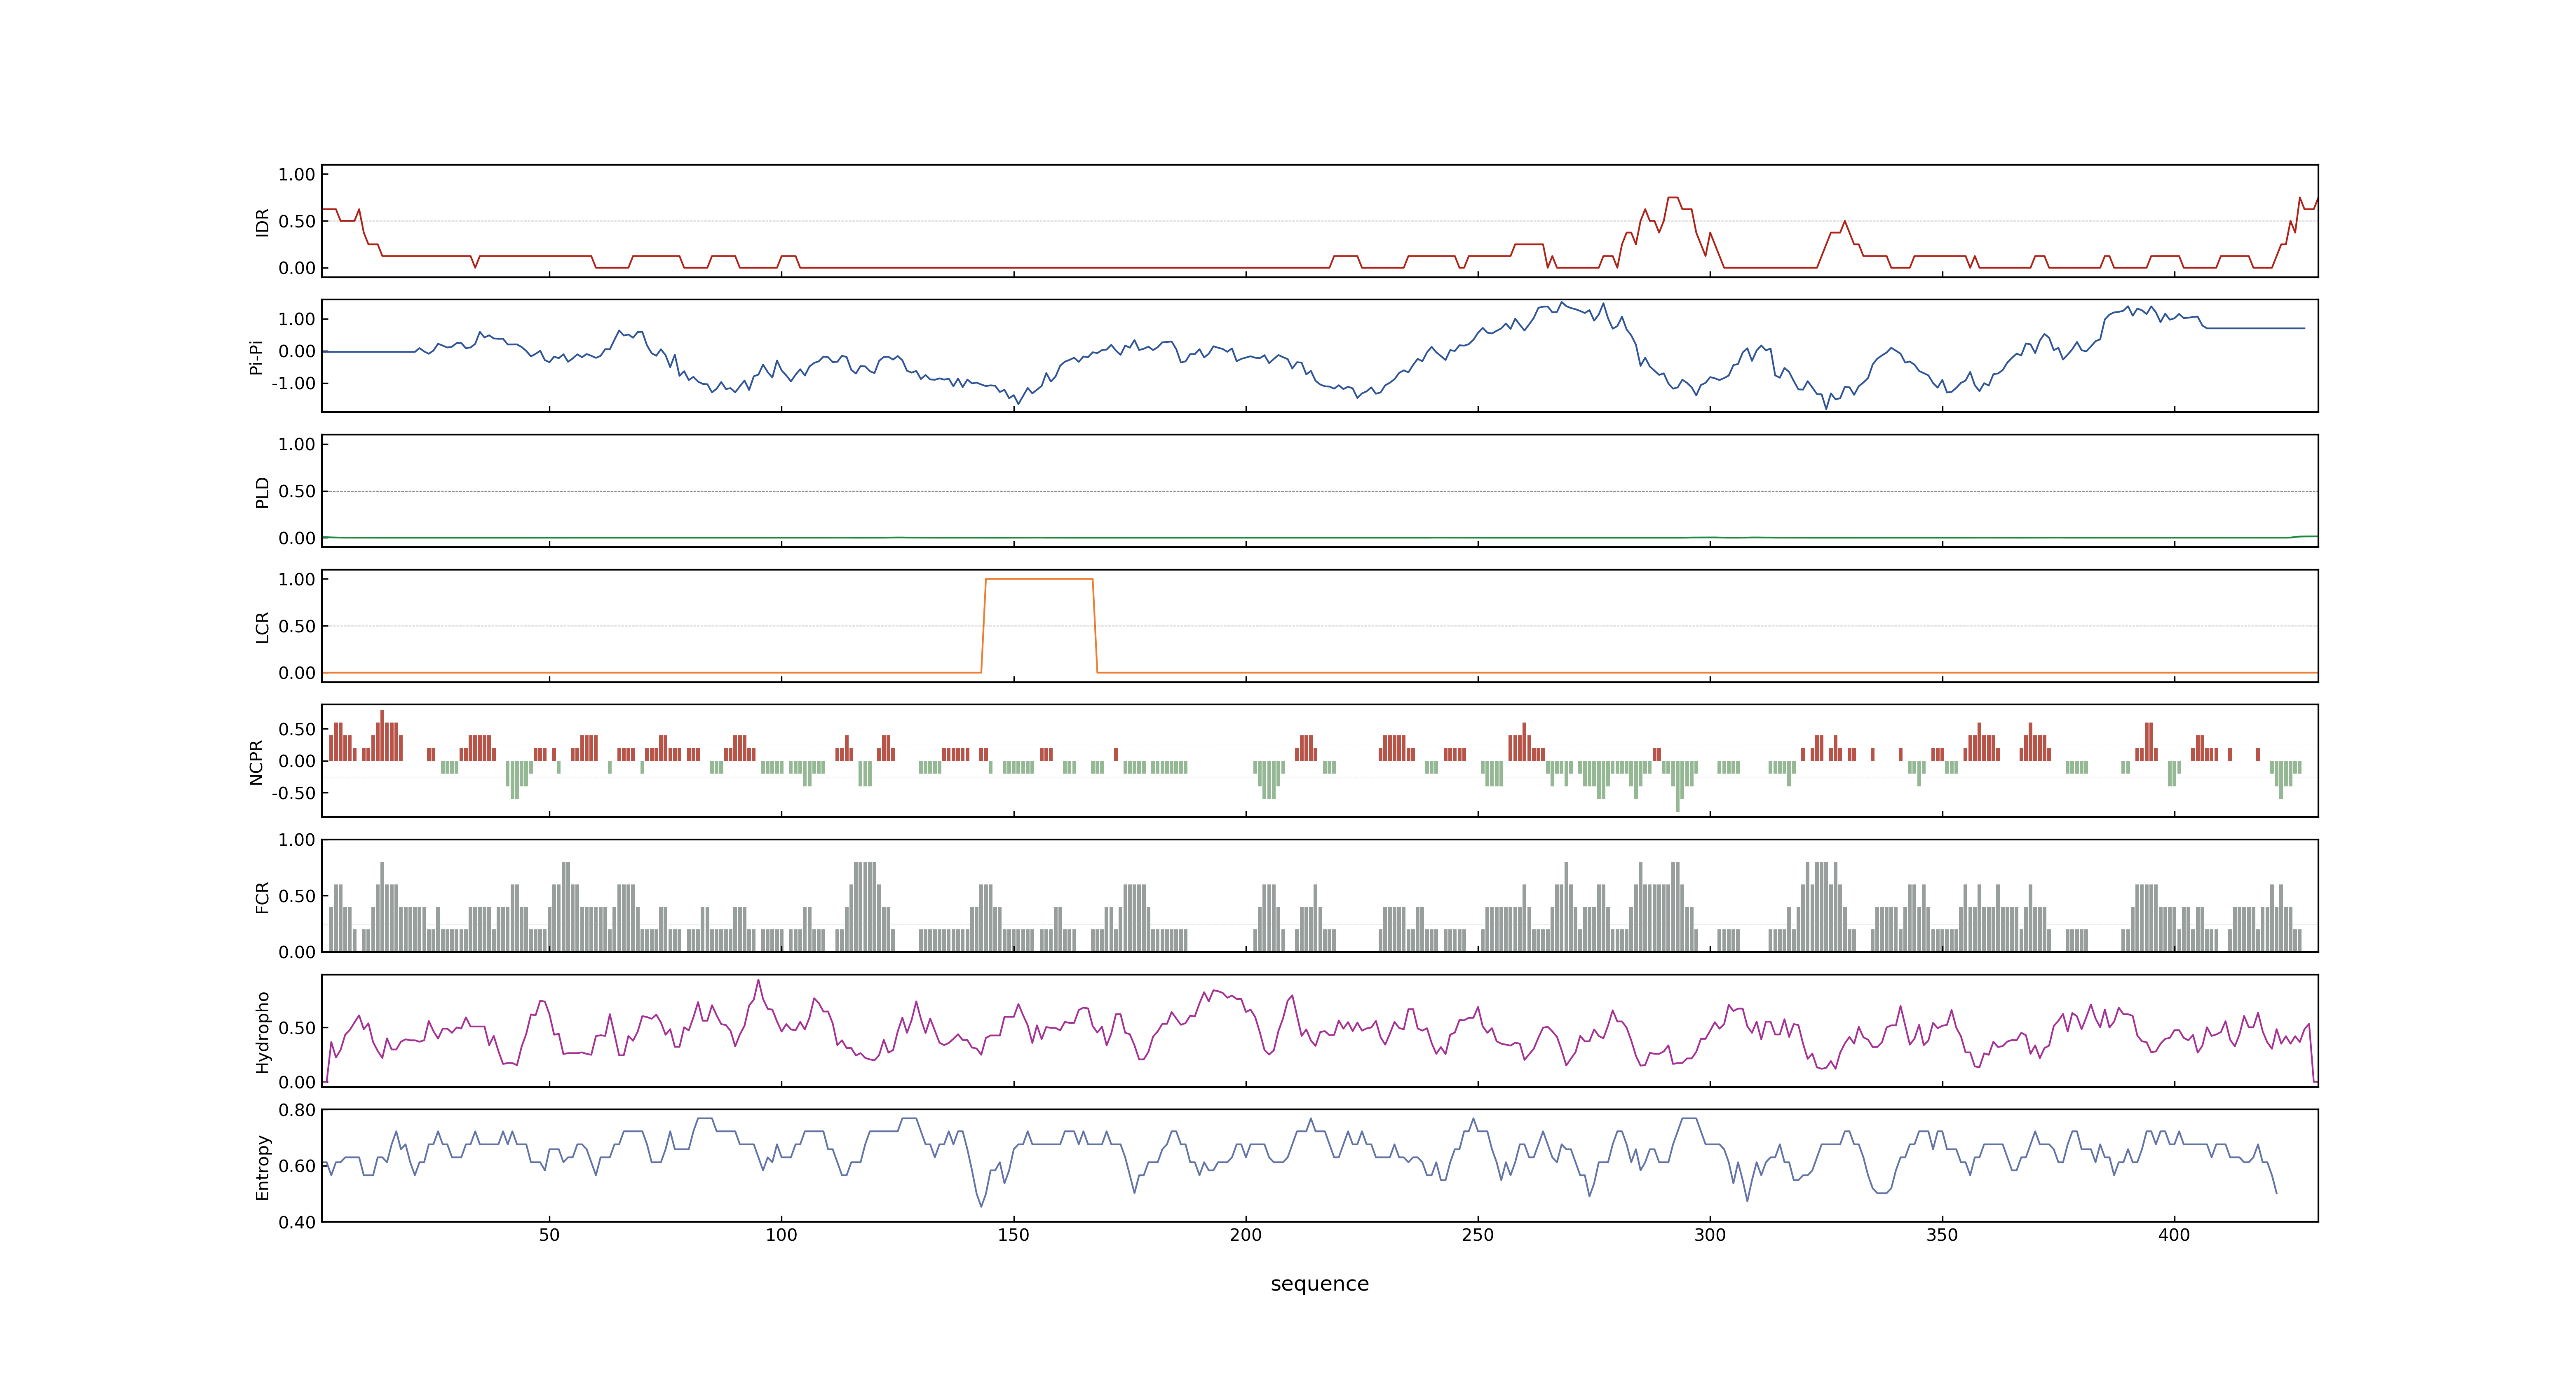Click x-axis tick label 200
2576x1373 pixels.
(1245, 1235)
